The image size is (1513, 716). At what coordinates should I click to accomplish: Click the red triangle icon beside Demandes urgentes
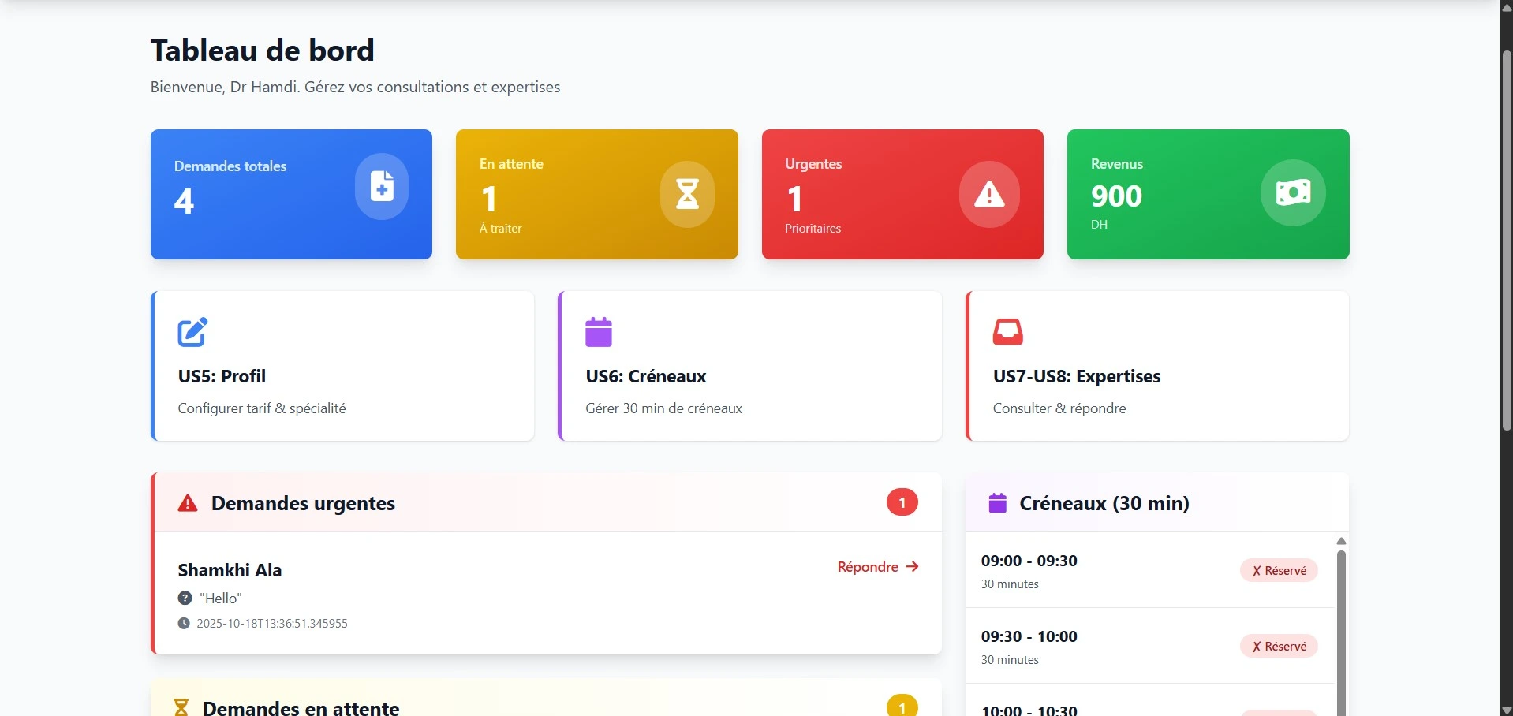[x=188, y=503]
